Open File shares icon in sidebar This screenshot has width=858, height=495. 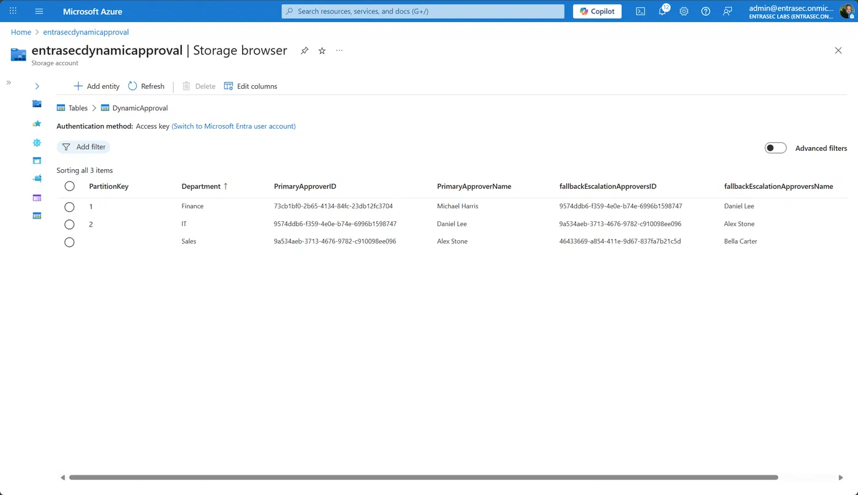pyautogui.click(x=37, y=179)
